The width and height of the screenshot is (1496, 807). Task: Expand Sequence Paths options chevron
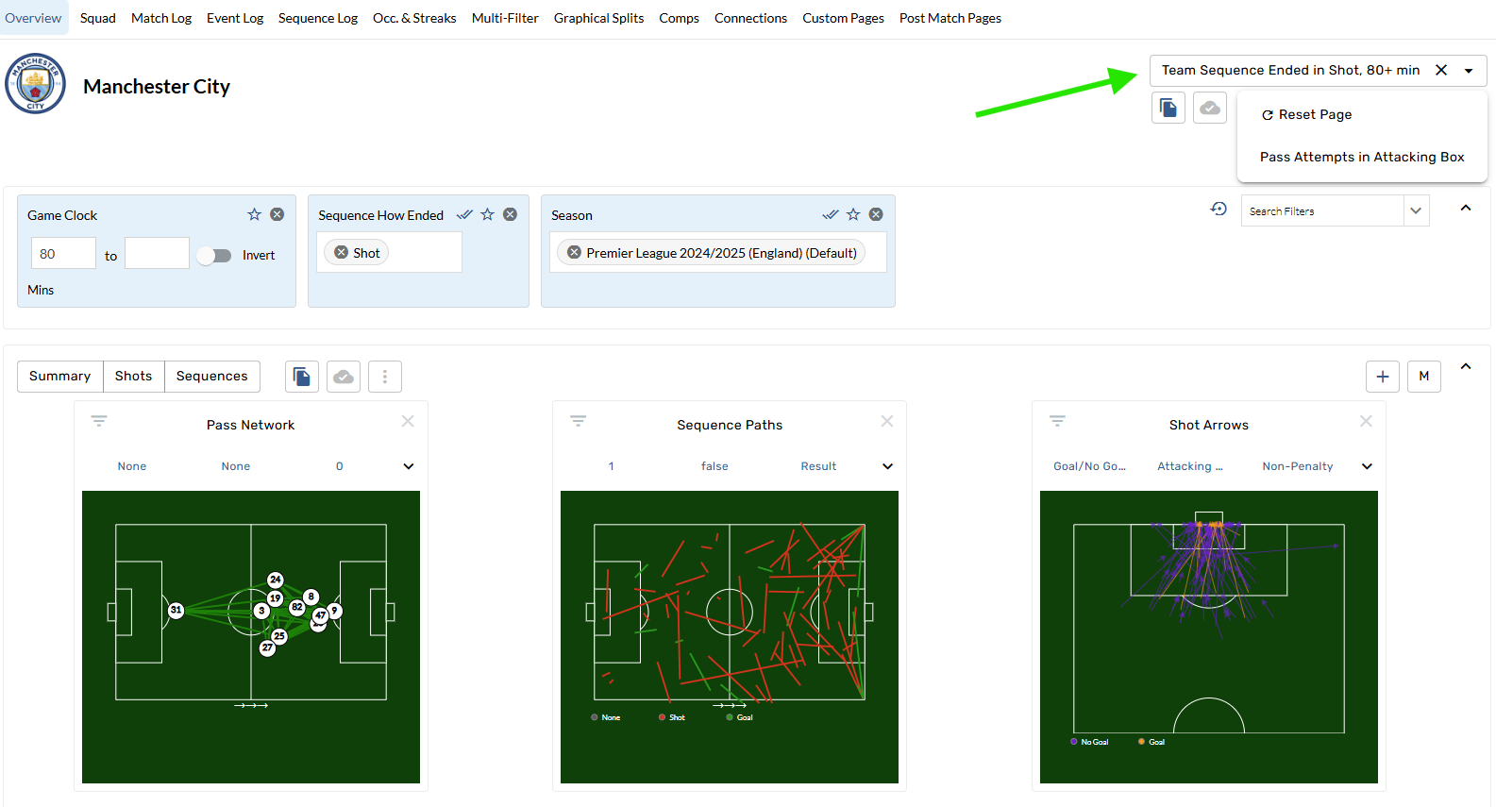[x=888, y=466]
